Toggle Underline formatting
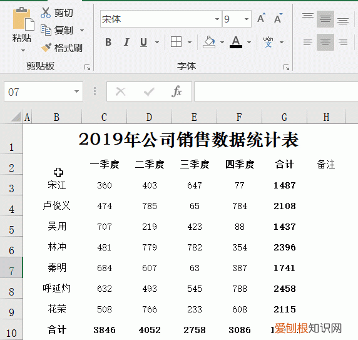 [143, 42]
